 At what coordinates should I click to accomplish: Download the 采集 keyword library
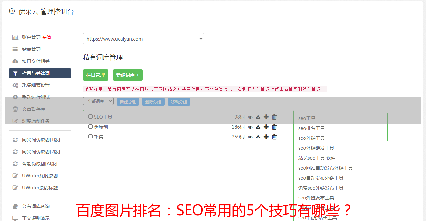pos(258,137)
